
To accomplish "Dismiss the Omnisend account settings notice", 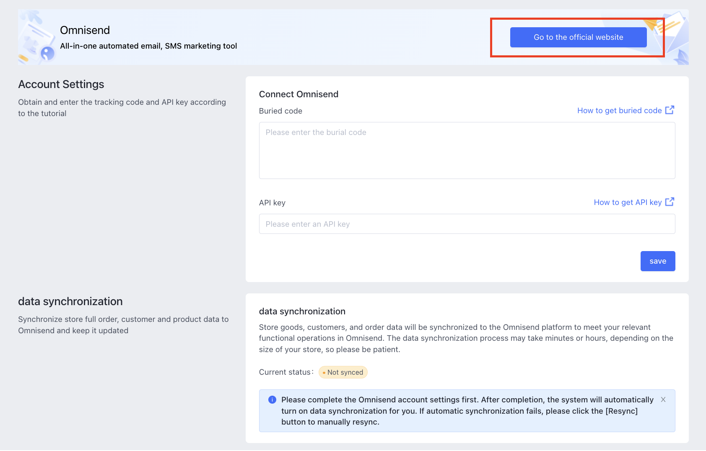I will coord(663,399).
